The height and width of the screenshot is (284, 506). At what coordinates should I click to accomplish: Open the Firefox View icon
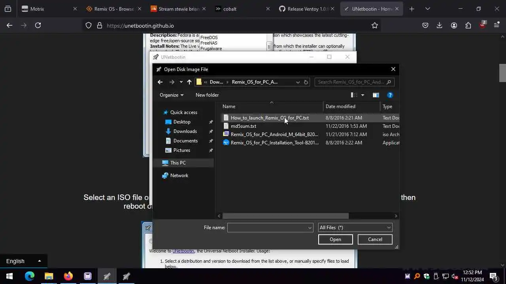pos(8,9)
